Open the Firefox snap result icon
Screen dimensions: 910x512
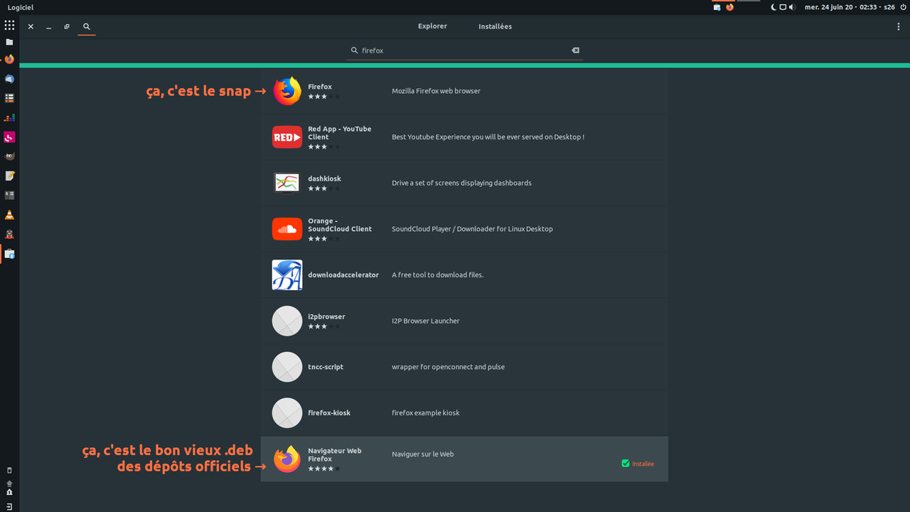coord(287,91)
